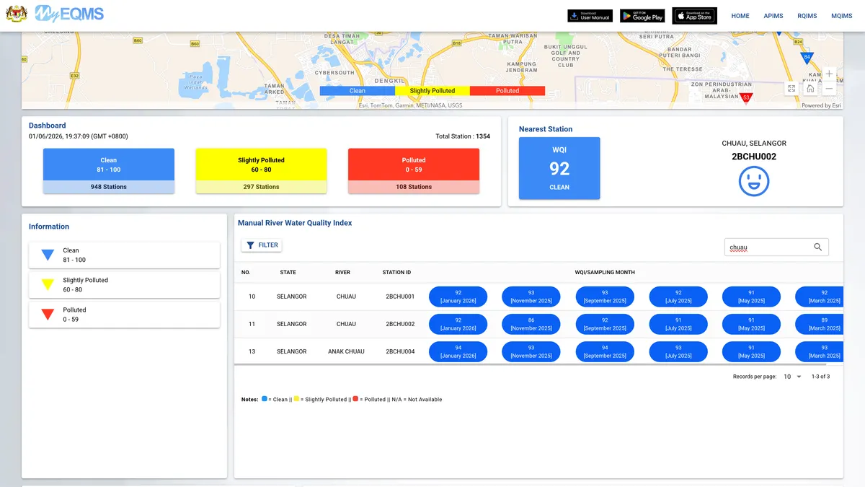This screenshot has width=865, height=487.
Task: Click the Total Station 1354 text
Action: click(463, 136)
